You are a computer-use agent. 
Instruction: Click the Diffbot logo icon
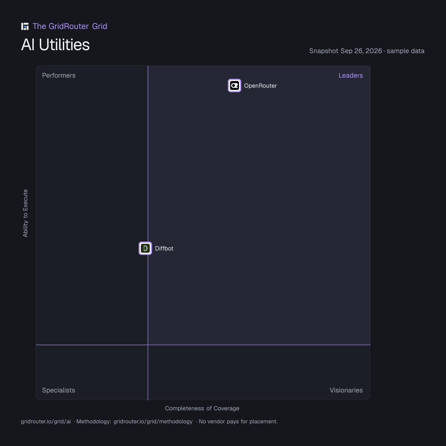(x=145, y=248)
